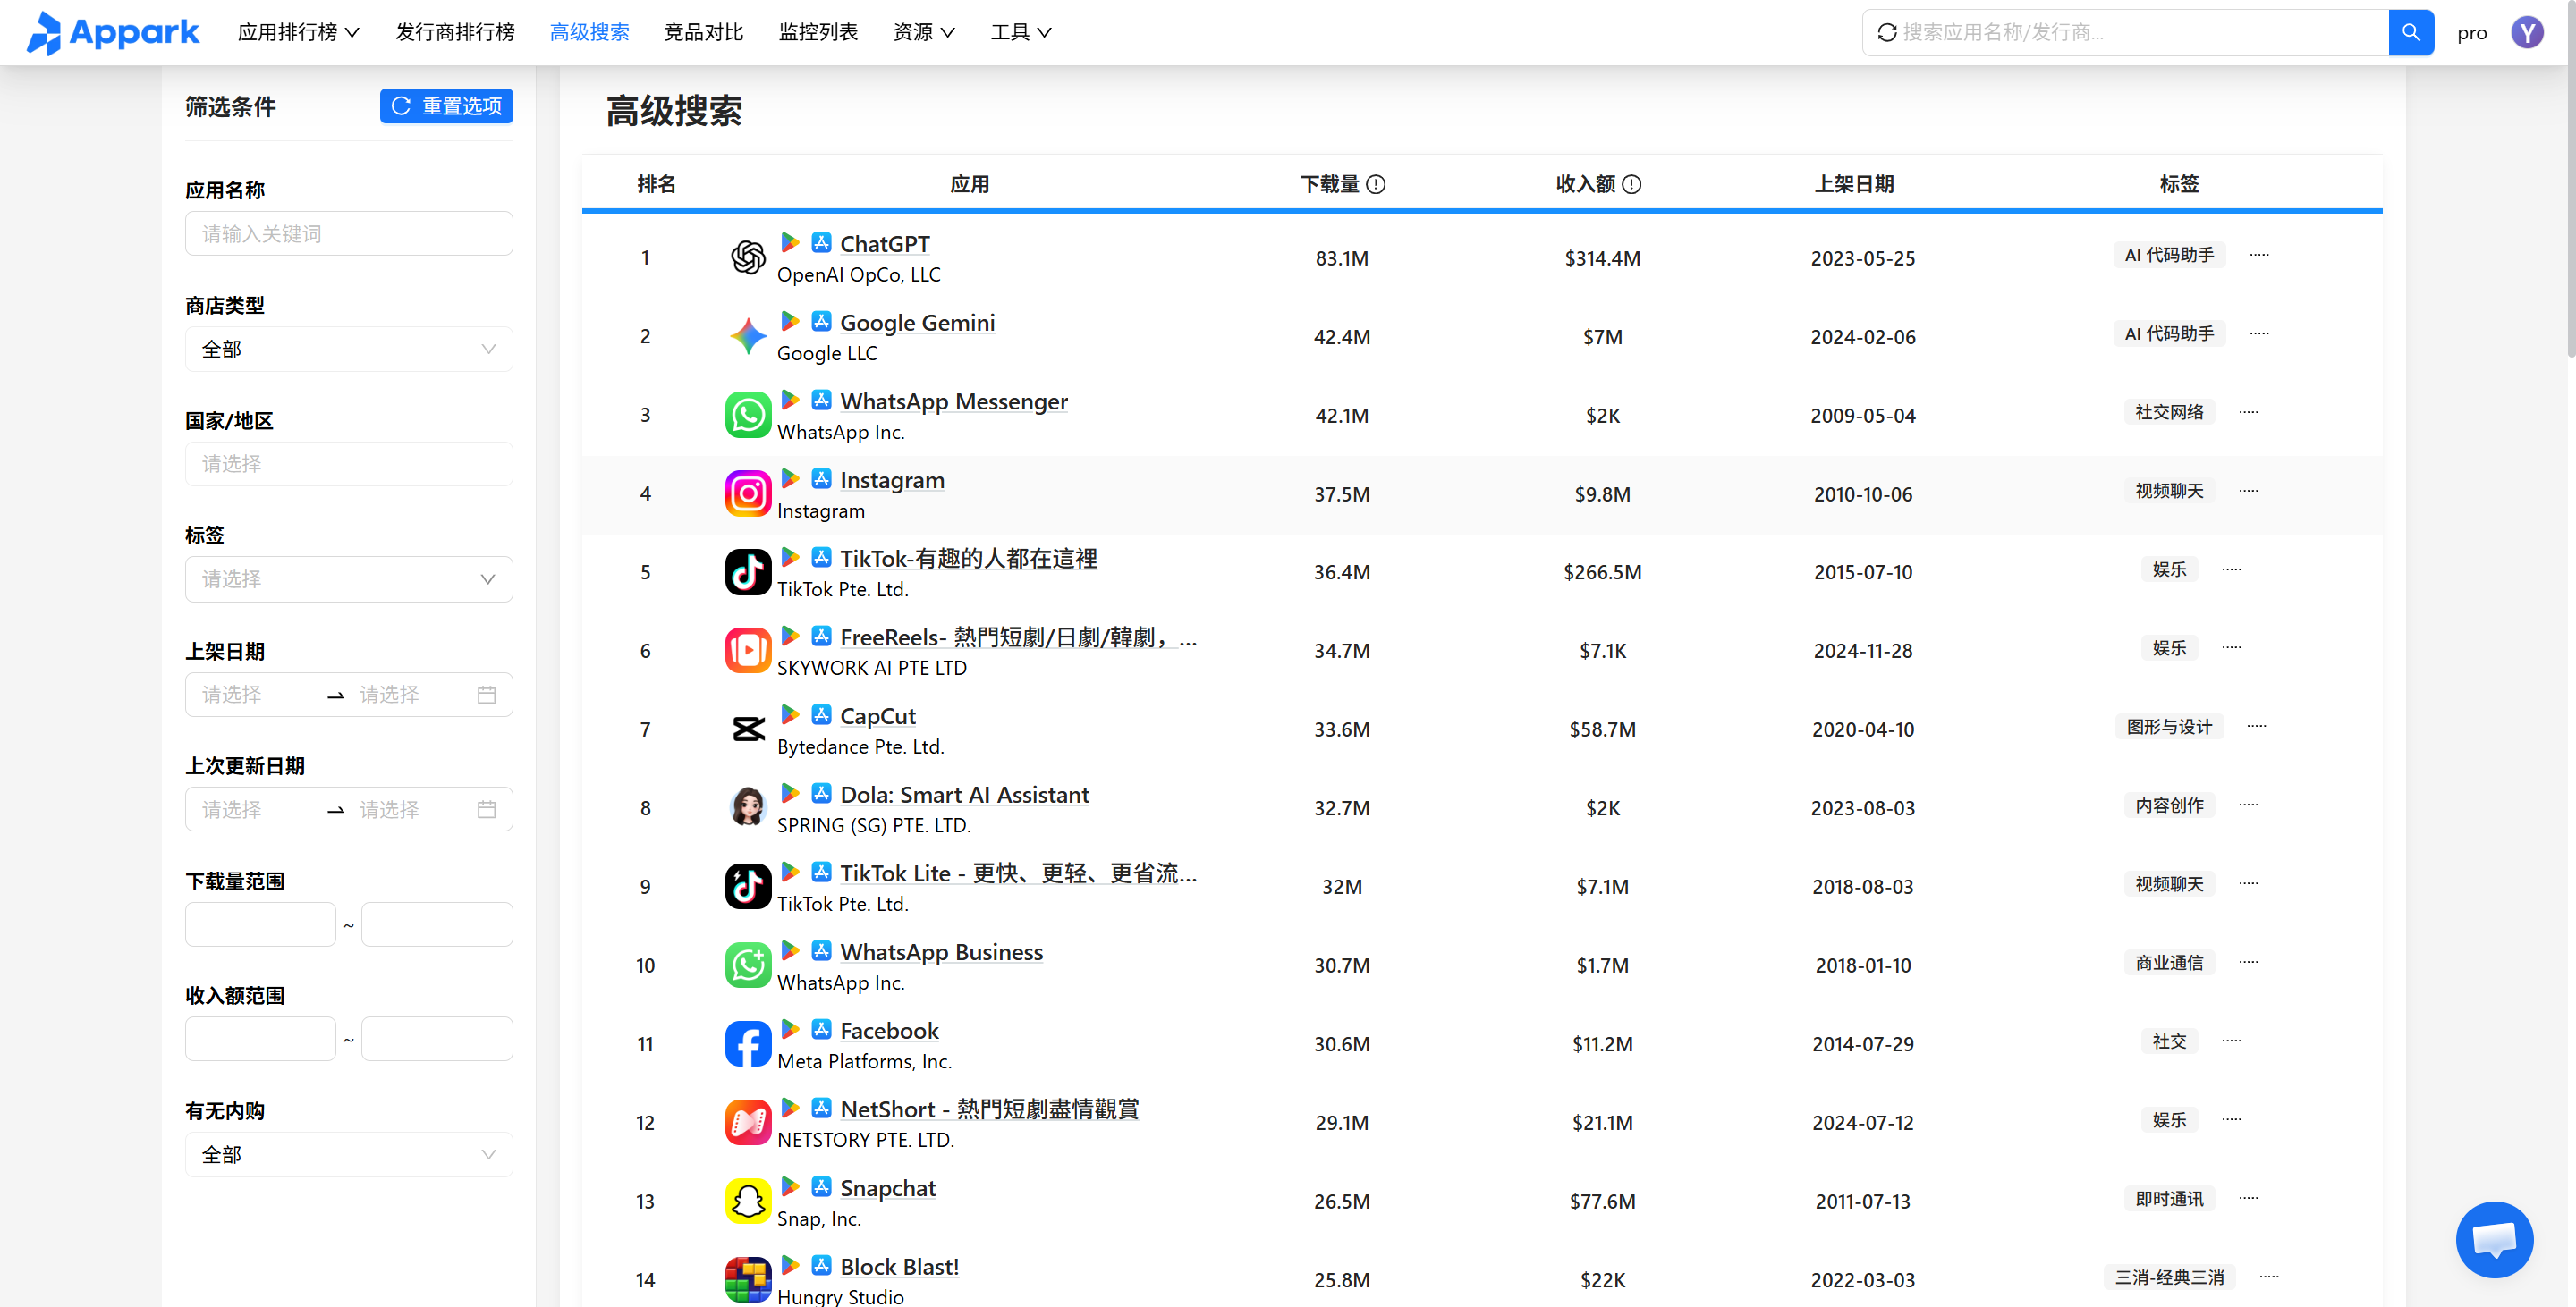Click 重置选项 reset button
Viewport: 2576px width, 1307px height.
[x=446, y=105]
